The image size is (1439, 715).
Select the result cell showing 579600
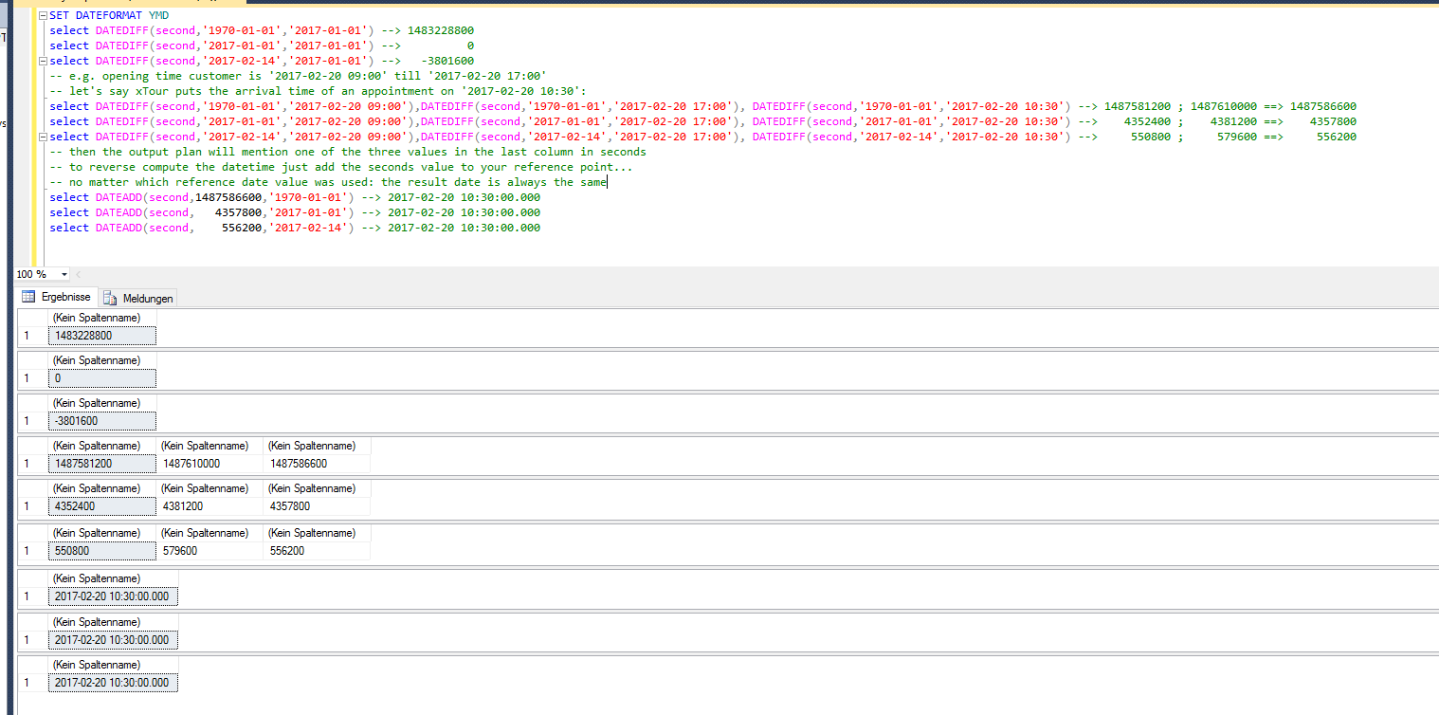209,550
